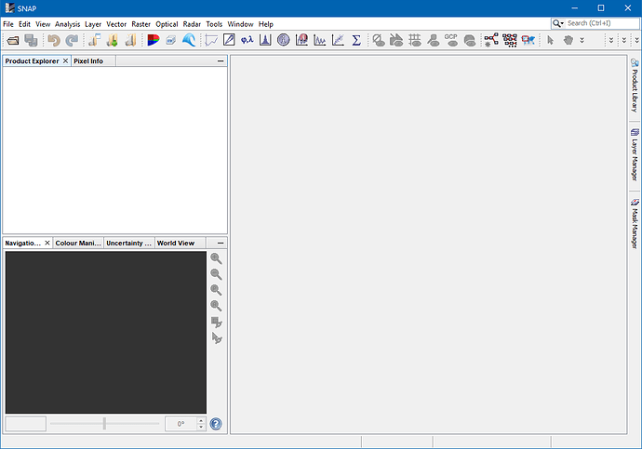Expand toolbar overflow chevron beside hand tool
642x449 pixels.
(582, 40)
